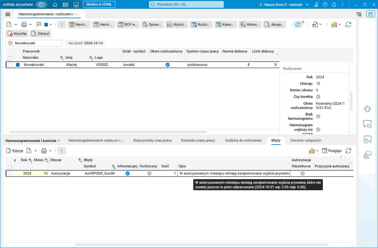Click upper table horizontal scrollbar
This screenshot has height=248, width=378.
(x=108, y=132)
